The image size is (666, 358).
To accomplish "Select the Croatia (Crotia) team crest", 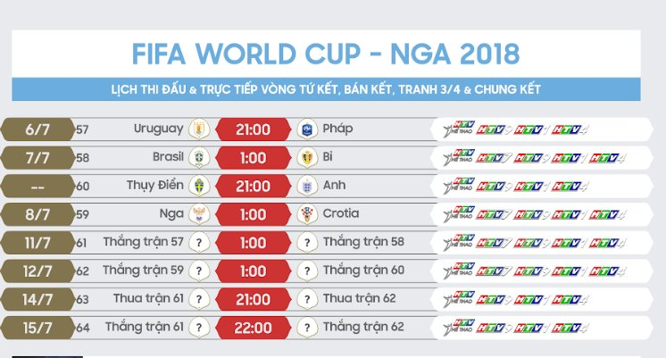I will coord(306,214).
